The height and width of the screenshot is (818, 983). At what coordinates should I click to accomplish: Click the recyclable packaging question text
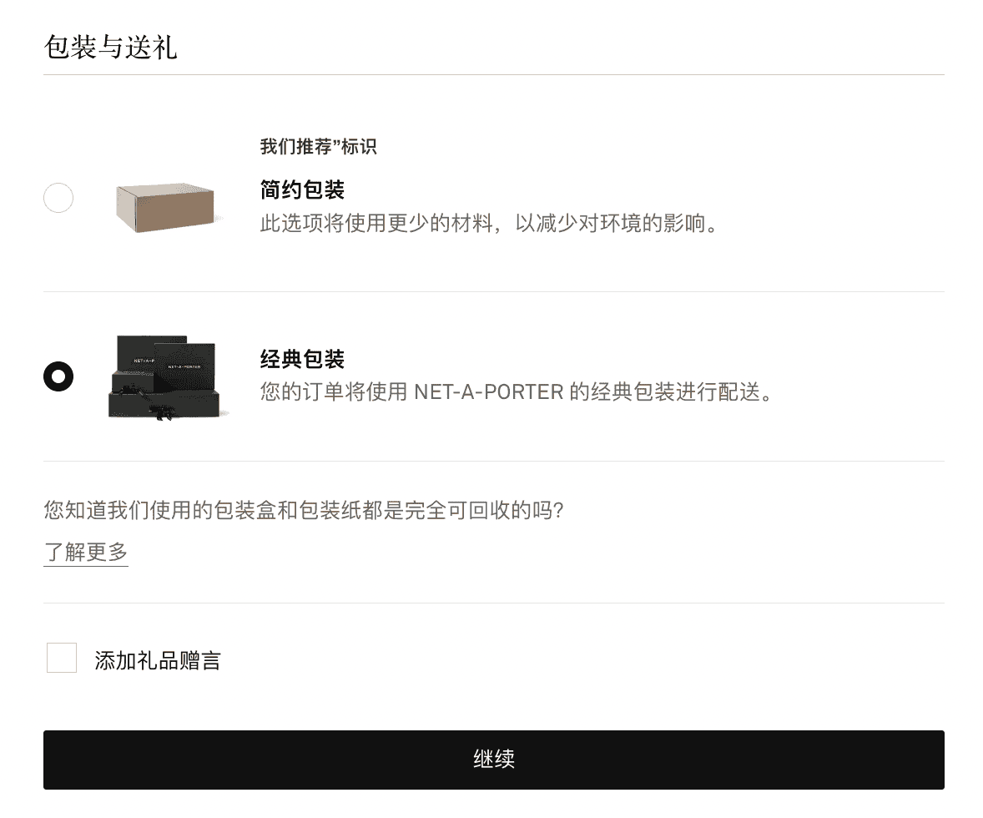coord(304,510)
